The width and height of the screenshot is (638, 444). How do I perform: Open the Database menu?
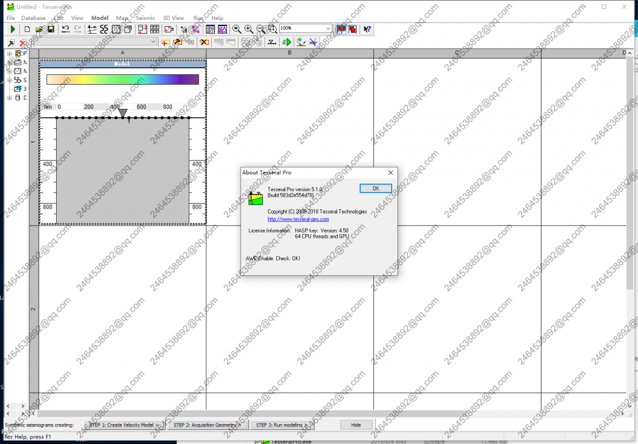pyautogui.click(x=34, y=18)
